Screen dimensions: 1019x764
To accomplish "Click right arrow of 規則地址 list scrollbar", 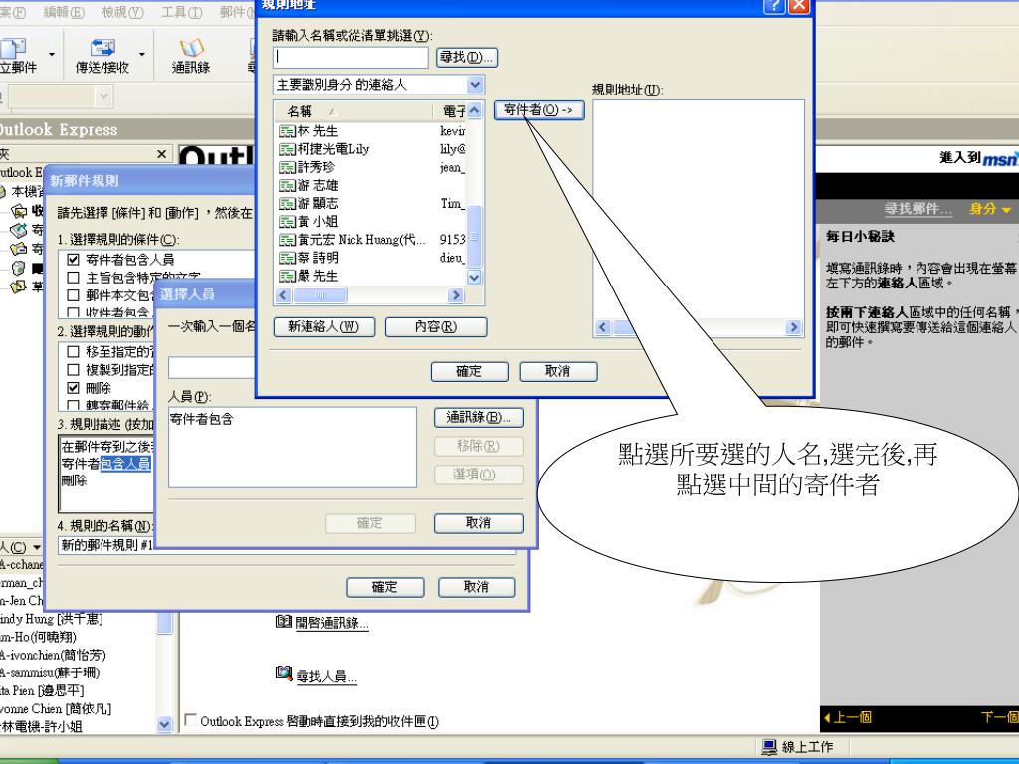I will (793, 327).
